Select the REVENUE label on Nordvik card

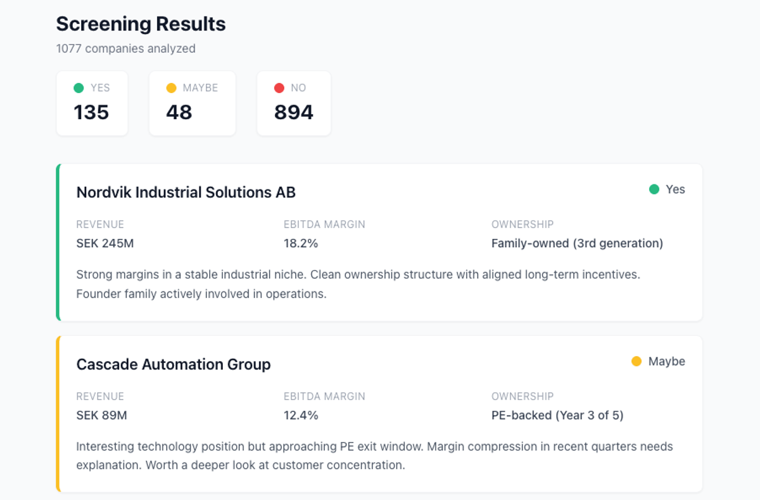click(x=100, y=224)
